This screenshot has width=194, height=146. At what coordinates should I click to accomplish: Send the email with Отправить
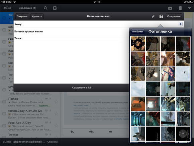pyautogui.click(x=174, y=16)
